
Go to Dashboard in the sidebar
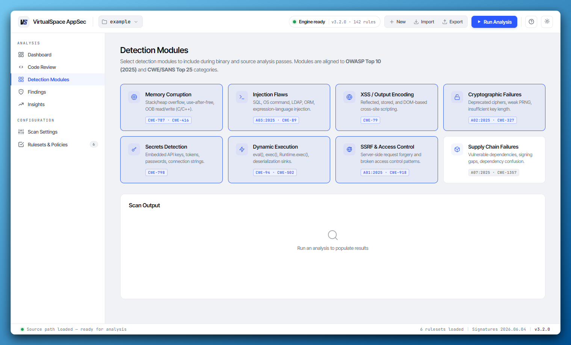point(58,55)
